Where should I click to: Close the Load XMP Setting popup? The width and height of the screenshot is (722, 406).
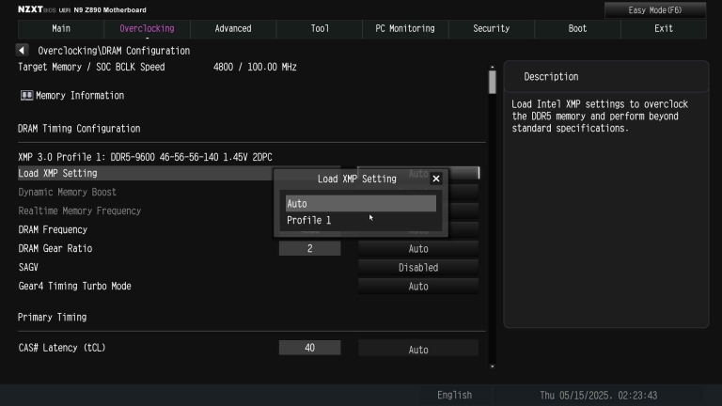click(x=435, y=179)
